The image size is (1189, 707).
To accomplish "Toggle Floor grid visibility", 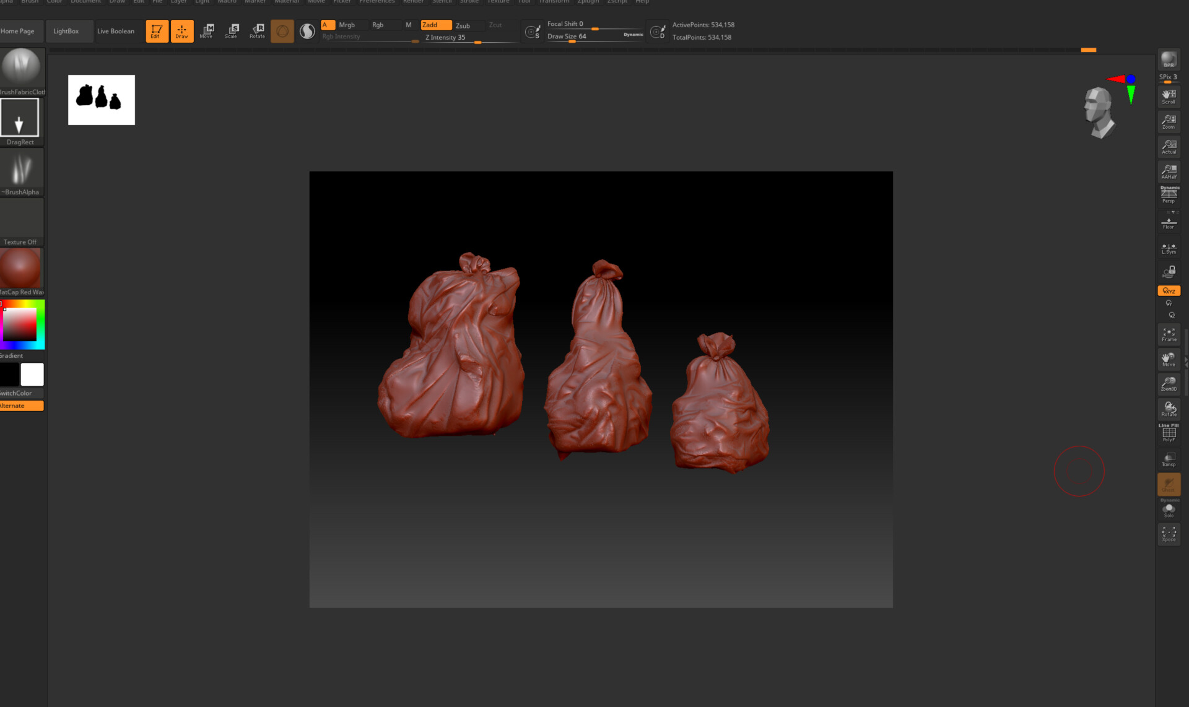I will coord(1169,222).
